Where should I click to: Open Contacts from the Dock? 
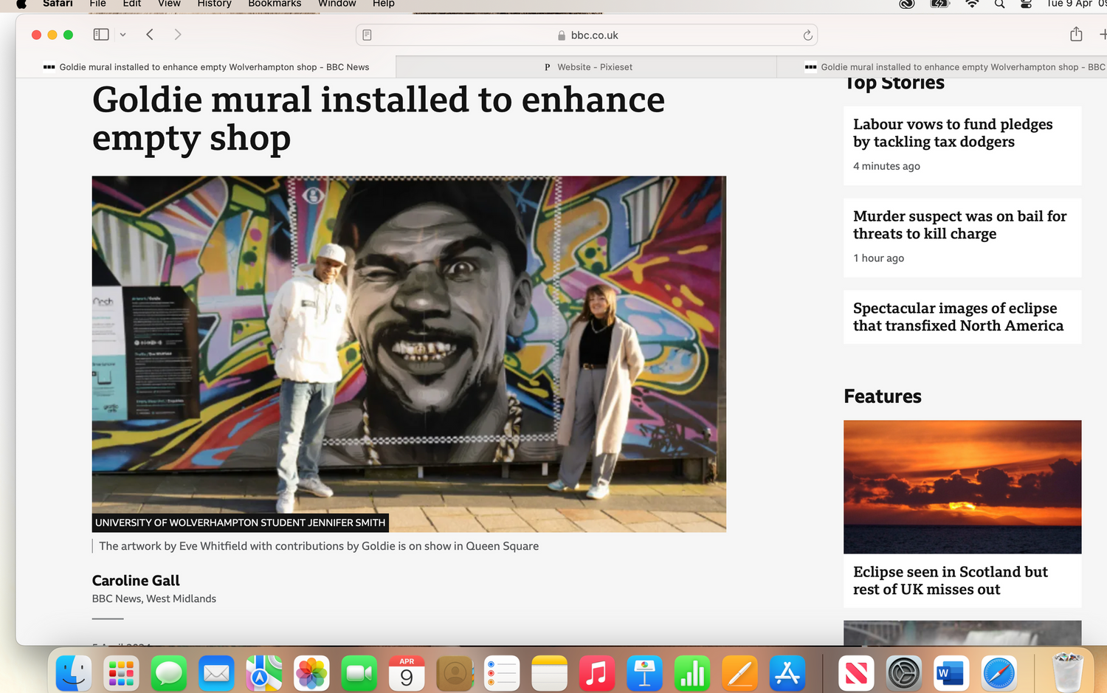pyautogui.click(x=455, y=673)
